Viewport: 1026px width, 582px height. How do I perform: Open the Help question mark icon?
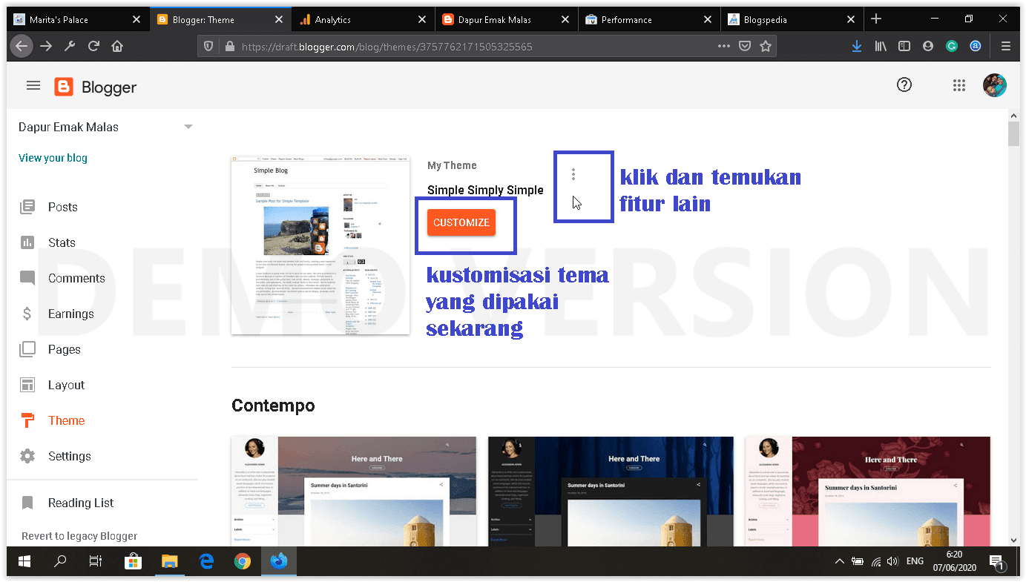coord(904,85)
